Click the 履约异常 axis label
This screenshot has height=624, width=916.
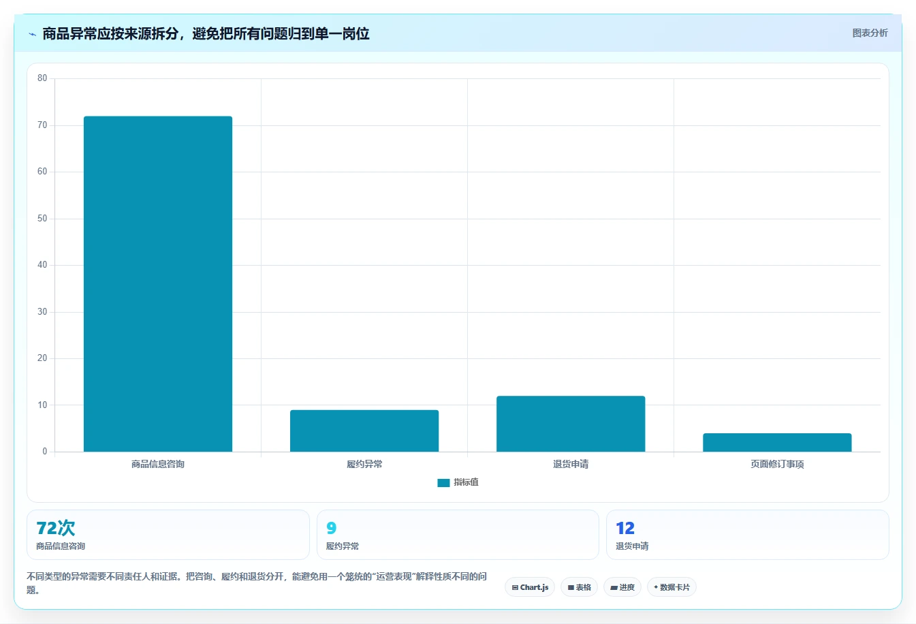coord(364,464)
